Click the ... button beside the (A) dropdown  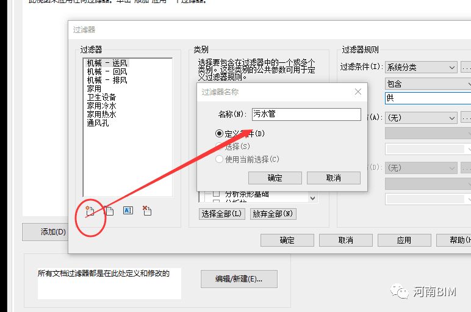(466, 117)
